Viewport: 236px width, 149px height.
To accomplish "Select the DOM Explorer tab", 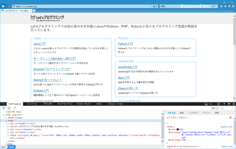I will coord(15,104).
